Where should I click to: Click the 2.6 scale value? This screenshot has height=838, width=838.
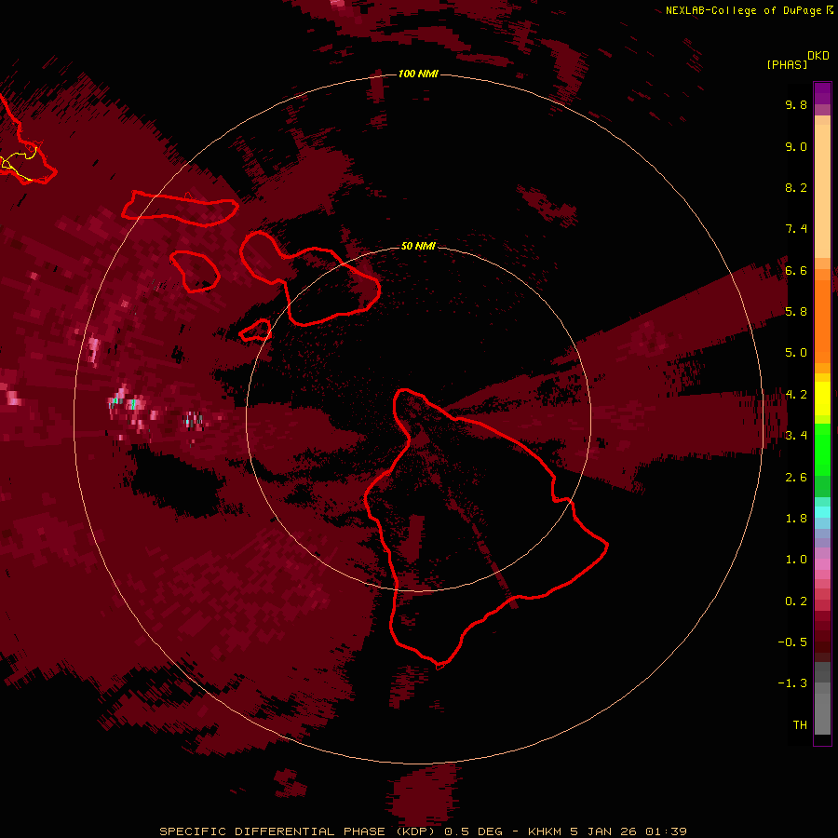[x=796, y=478]
